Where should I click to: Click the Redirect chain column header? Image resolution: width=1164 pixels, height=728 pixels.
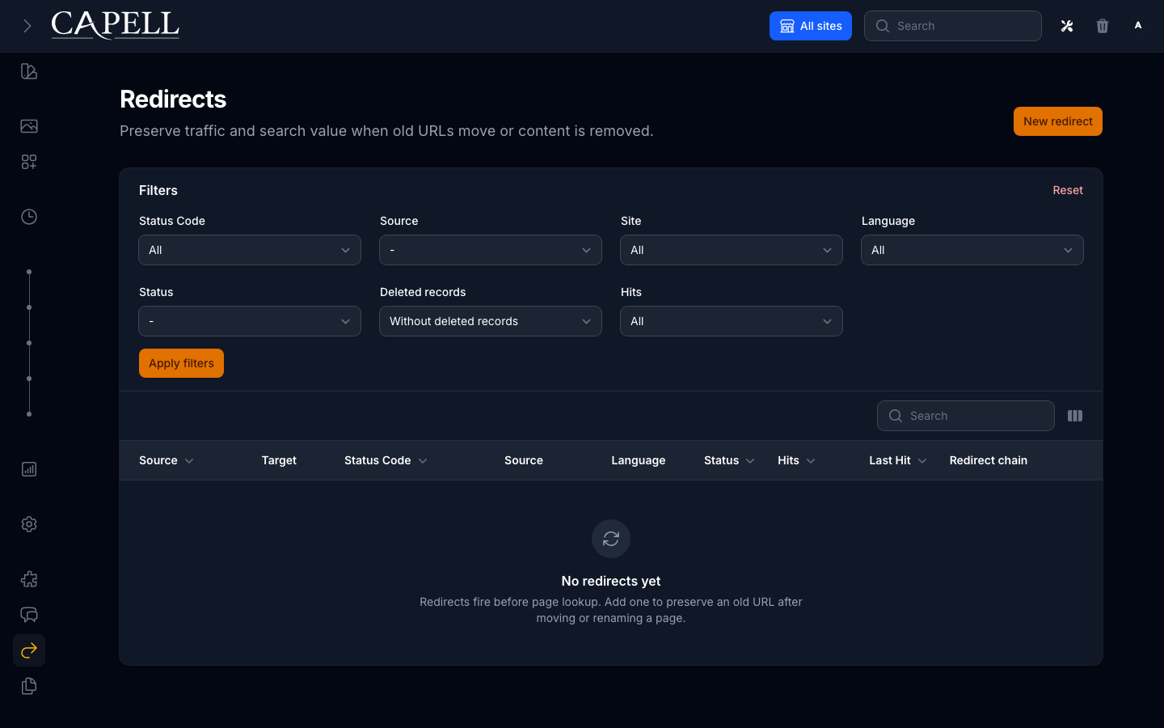point(989,460)
